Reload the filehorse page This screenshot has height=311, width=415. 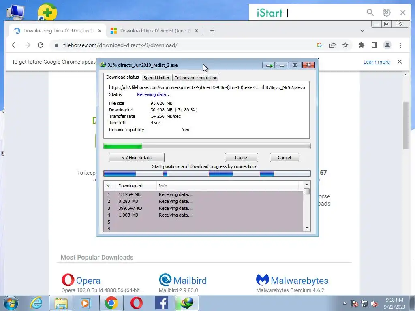pos(41,45)
